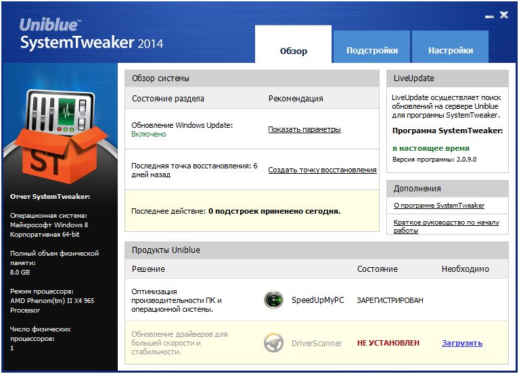The image size is (519, 374).
Task: Click Оптимизация производительности ПК description
Action: click(x=177, y=300)
